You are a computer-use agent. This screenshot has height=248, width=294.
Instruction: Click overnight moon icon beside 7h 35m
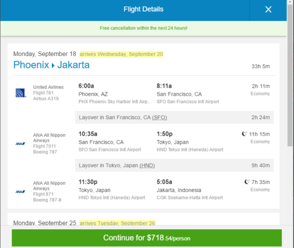(x=247, y=182)
